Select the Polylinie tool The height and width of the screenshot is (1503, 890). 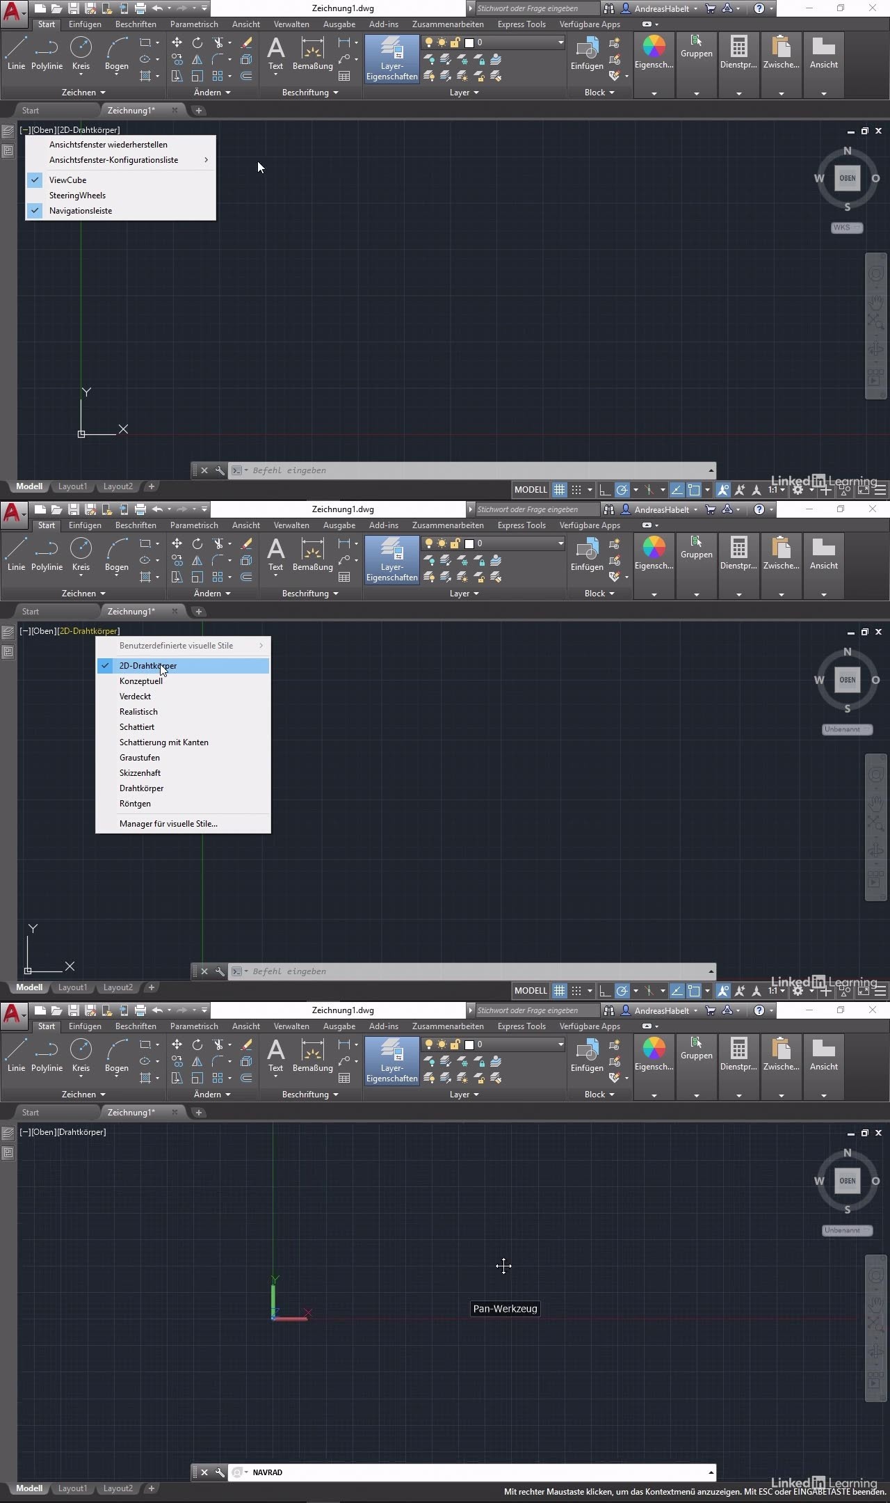(x=47, y=53)
